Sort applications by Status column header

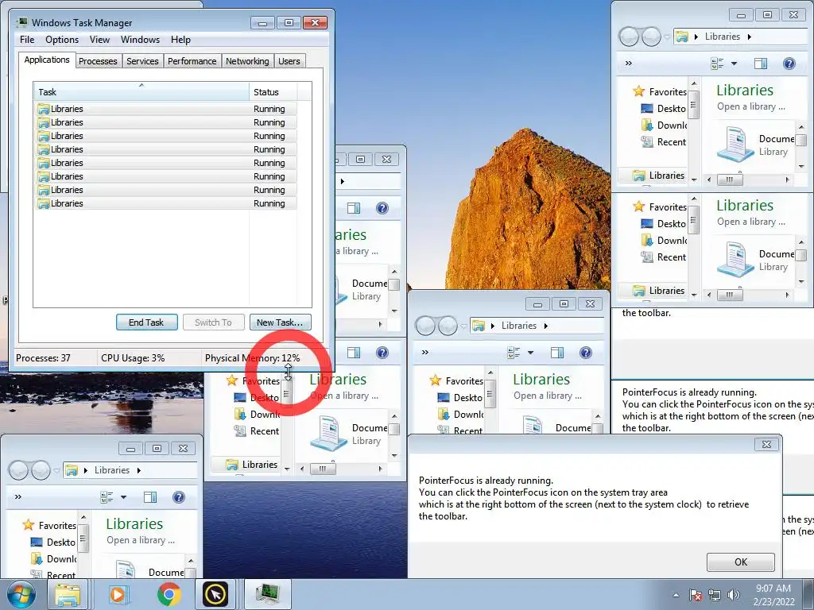coord(273,92)
